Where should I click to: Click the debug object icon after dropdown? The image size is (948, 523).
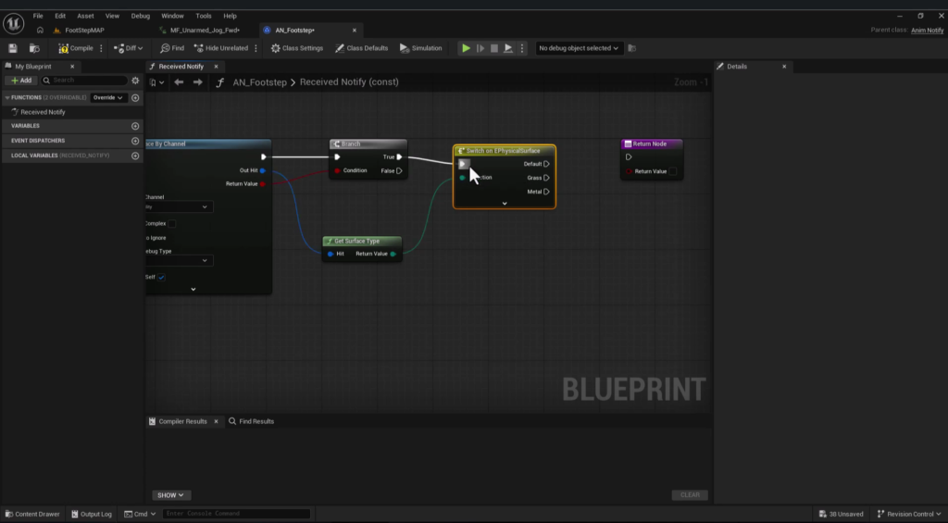[631, 48]
